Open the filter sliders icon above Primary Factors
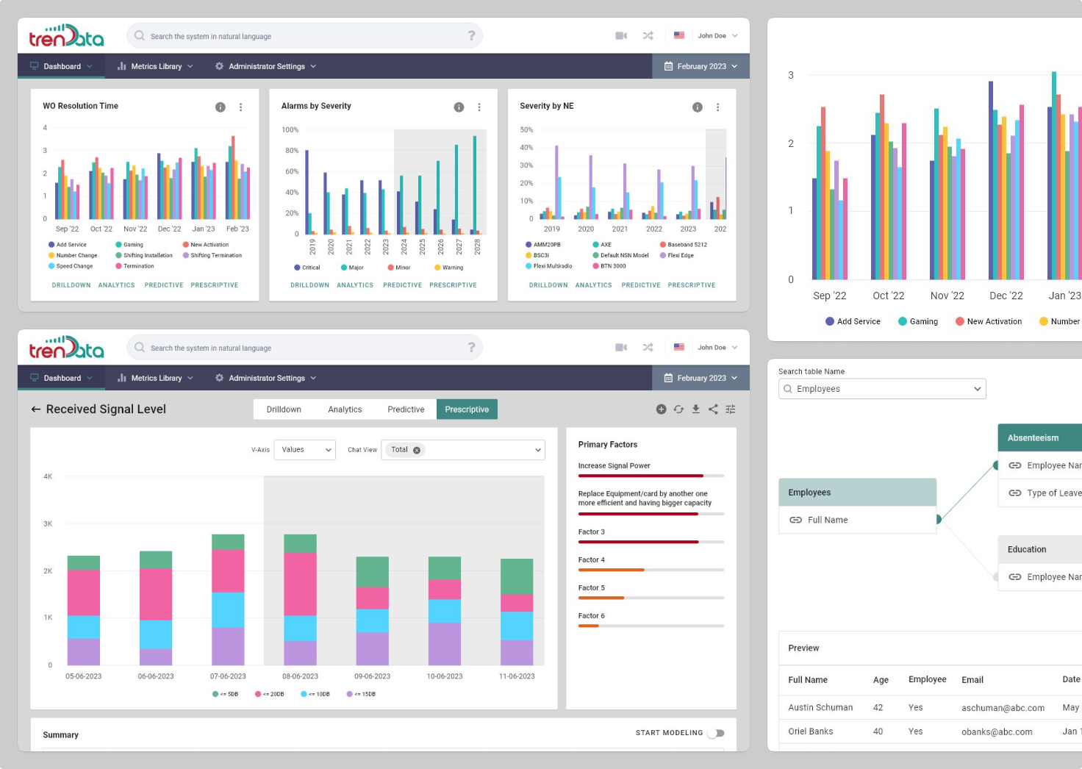The height and width of the screenshot is (769, 1082). click(730, 409)
